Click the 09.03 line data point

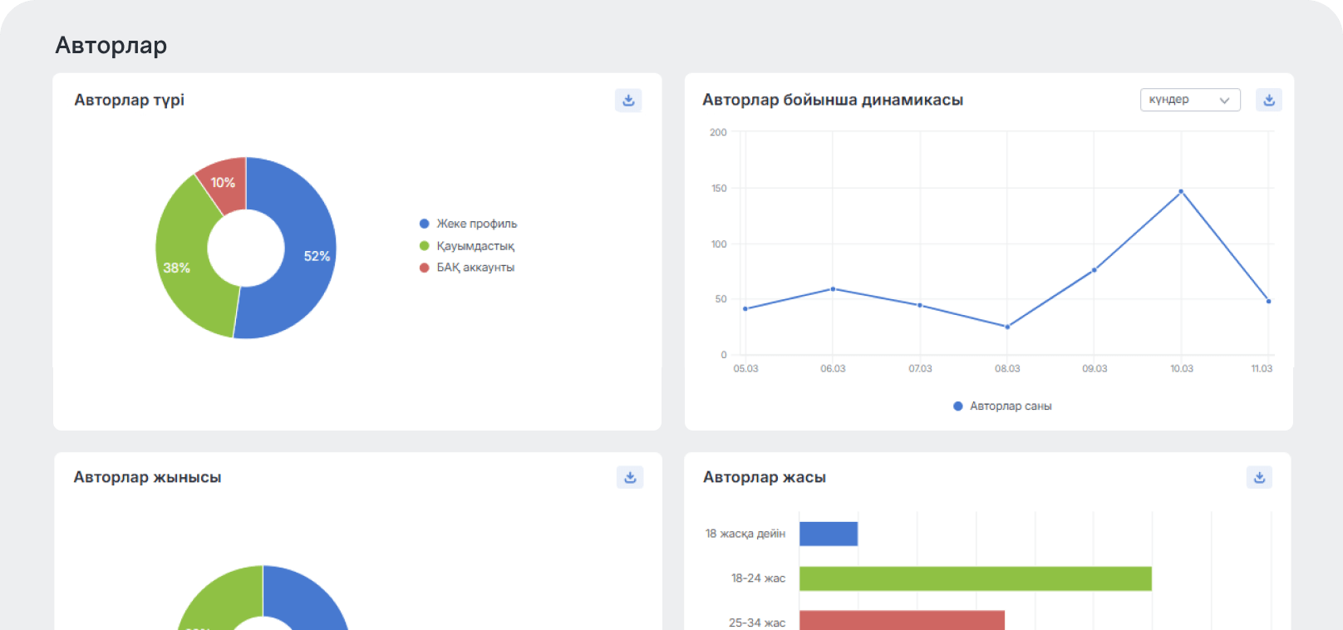[x=1094, y=270]
